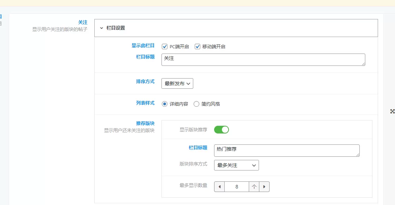Click the 栏目设置 panel header text
Viewport: 395px width, 205px height.
click(x=116, y=28)
